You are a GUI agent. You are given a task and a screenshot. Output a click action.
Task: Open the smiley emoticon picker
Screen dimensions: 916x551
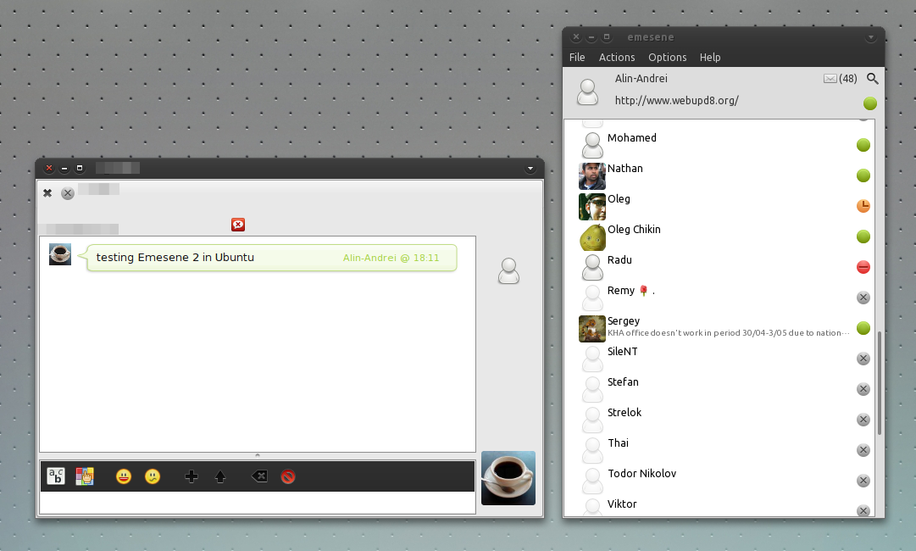[x=123, y=476]
